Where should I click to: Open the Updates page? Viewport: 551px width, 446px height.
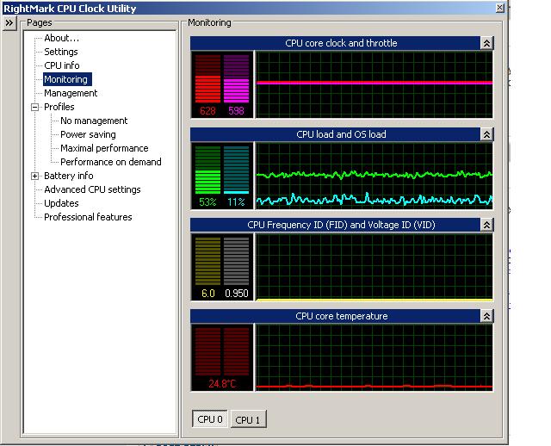pos(61,203)
